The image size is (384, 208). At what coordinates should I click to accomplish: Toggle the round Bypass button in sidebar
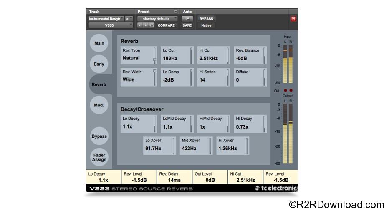click(x=99, y=136)
